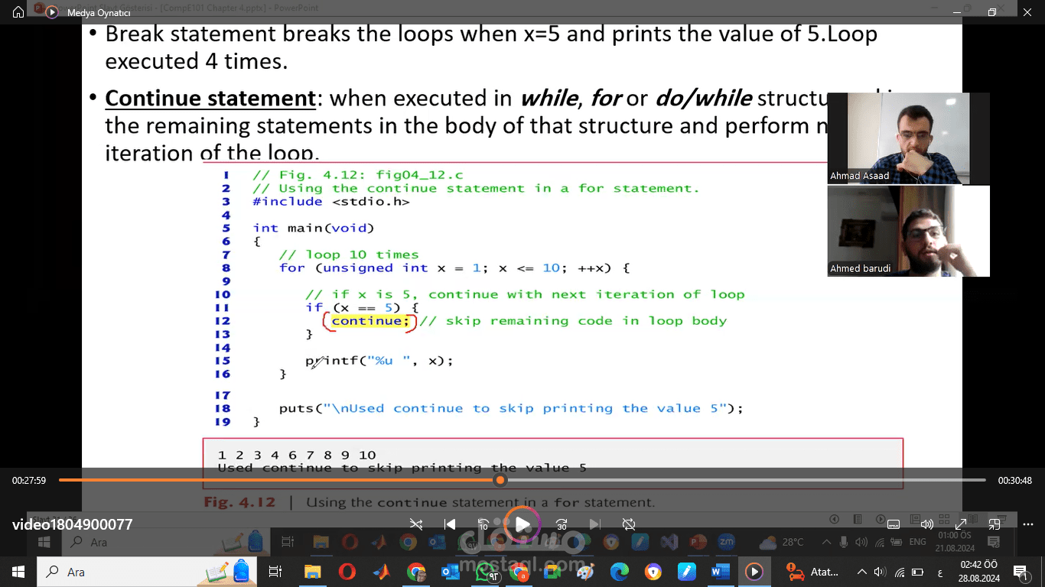The width and height of the screenshot is (1045, 587).
Task: Open the system tray speaker volume
Action: click(880, 572)
